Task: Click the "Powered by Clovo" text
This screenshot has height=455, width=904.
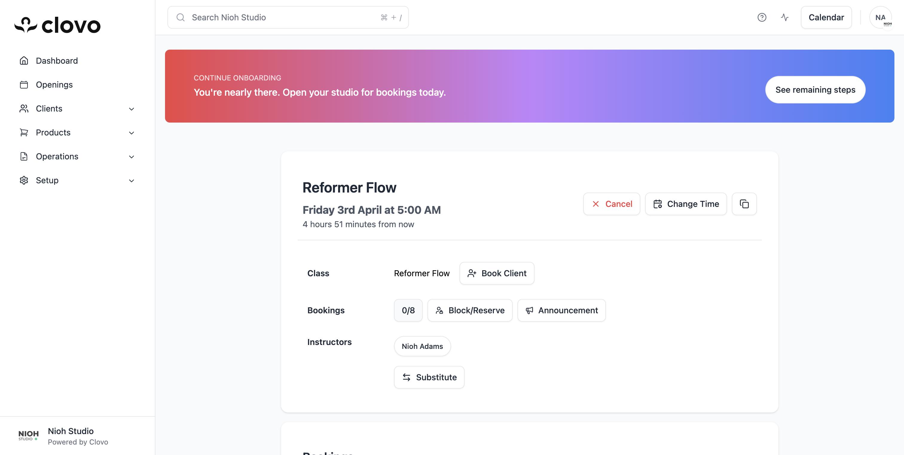Action: pyautogui.click(x=78, y=442)
